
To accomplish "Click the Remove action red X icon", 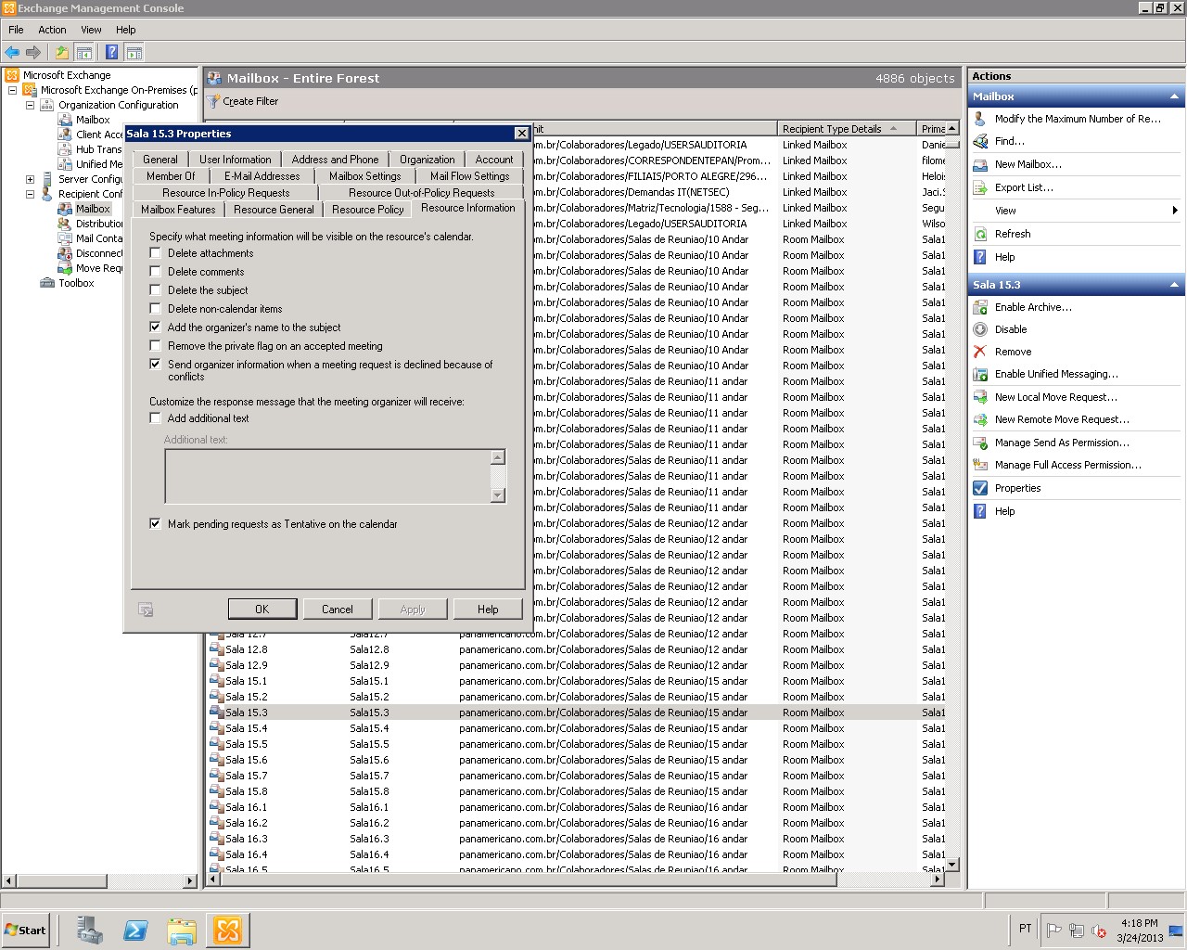I will pos(980,352).
